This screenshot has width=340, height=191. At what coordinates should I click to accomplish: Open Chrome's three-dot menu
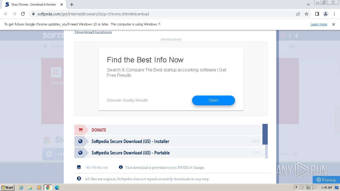click(334, 14)
